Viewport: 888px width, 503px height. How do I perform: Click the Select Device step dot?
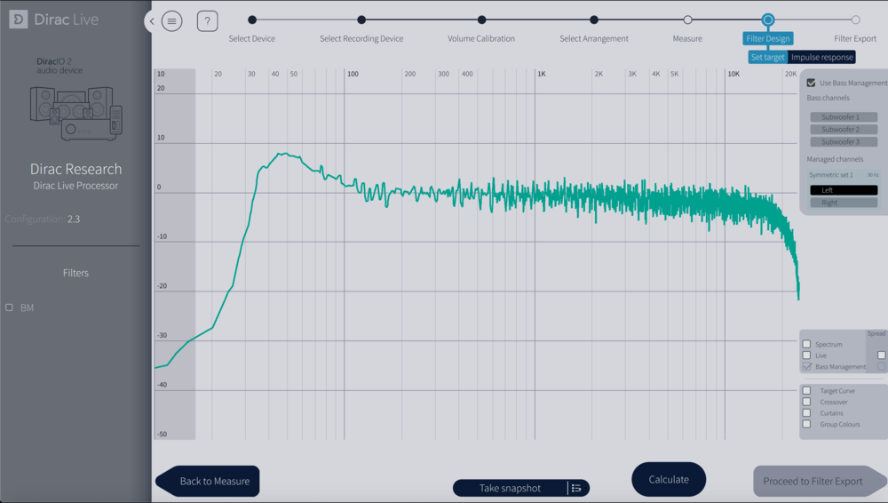click(252, 20)
